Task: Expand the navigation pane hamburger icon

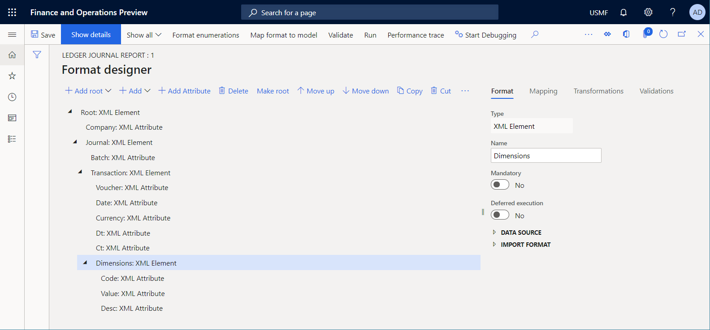Action: point(12,34)
